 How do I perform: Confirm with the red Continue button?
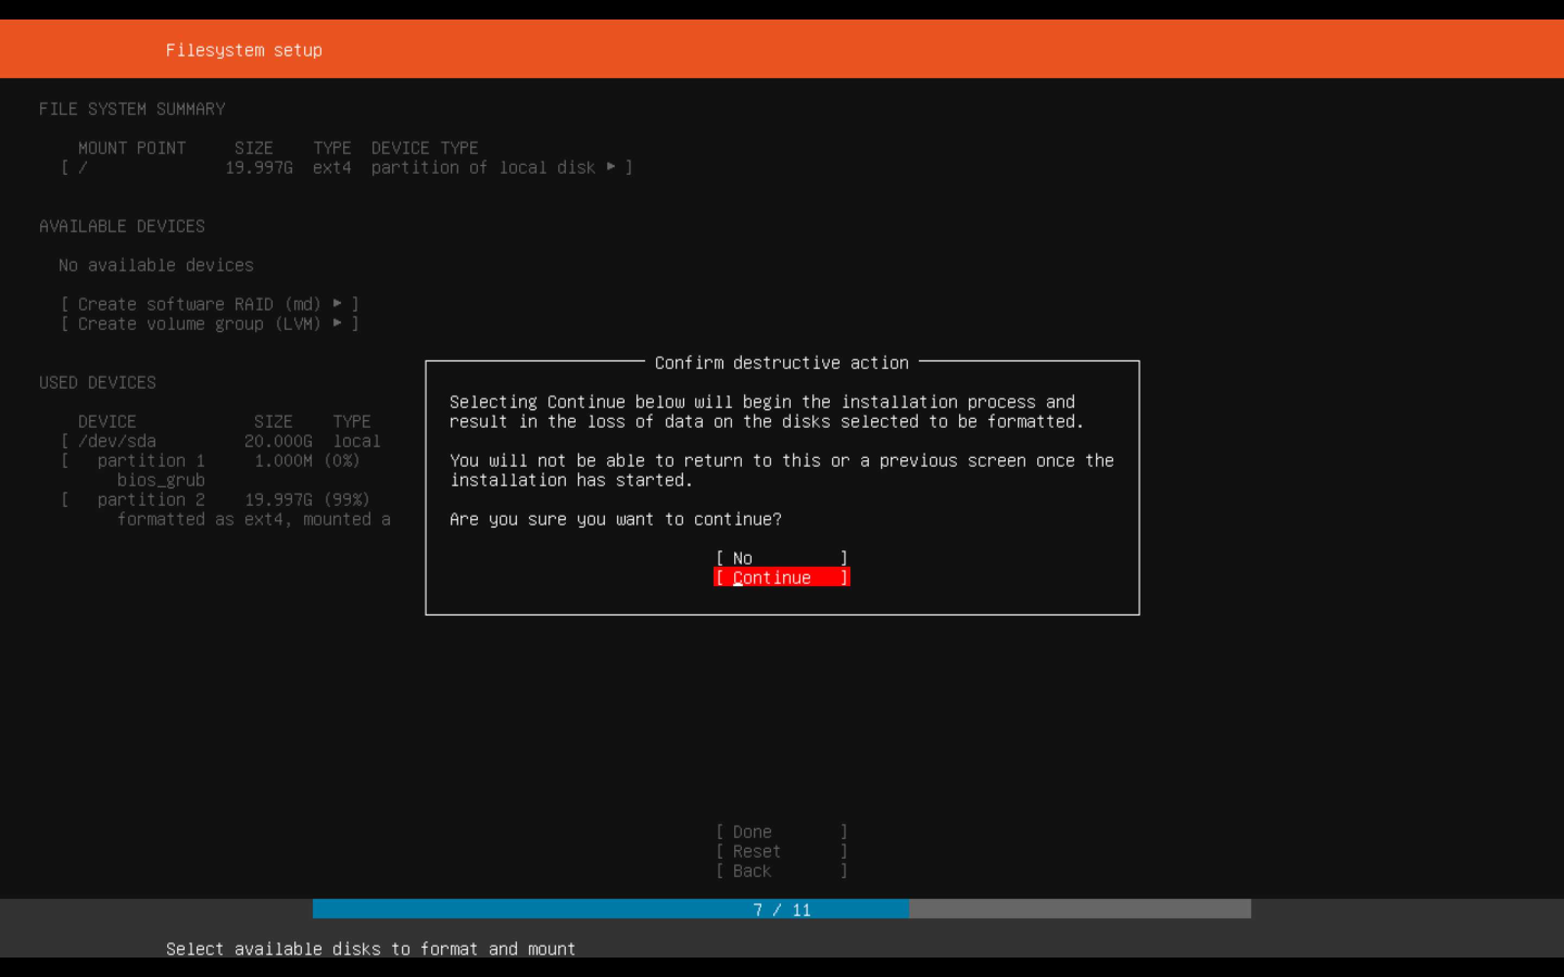[x=781, y=577]
